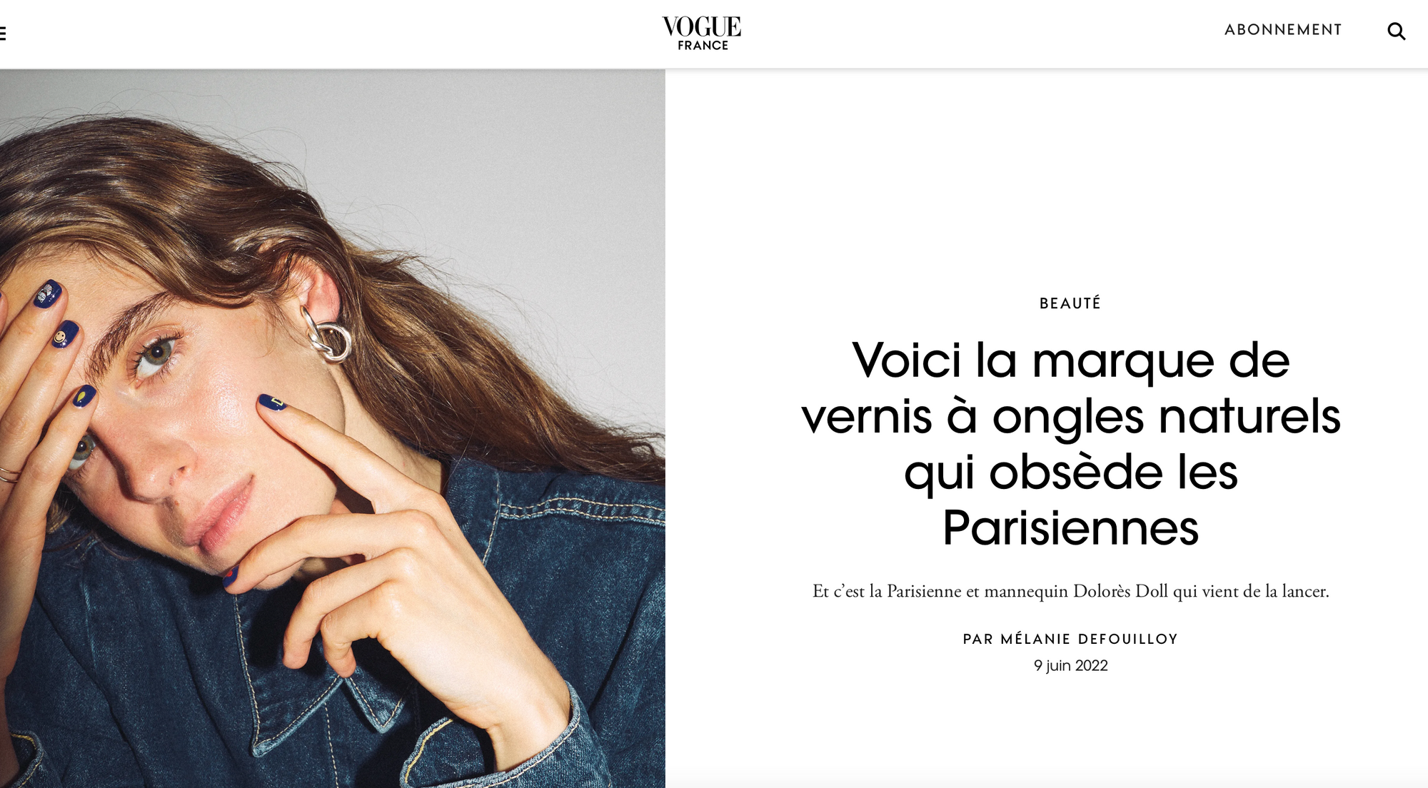
Task: Open author Mélanie Defouilloy's page
Action: [1089, 639]
